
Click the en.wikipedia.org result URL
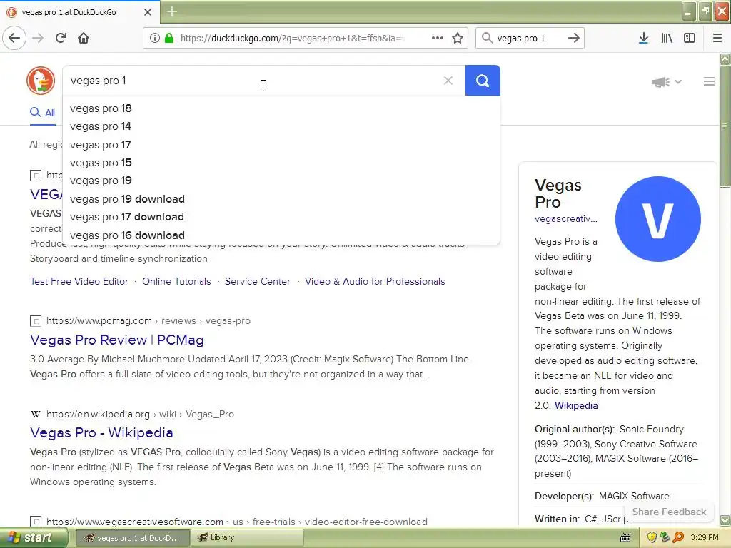click(140, 414)
